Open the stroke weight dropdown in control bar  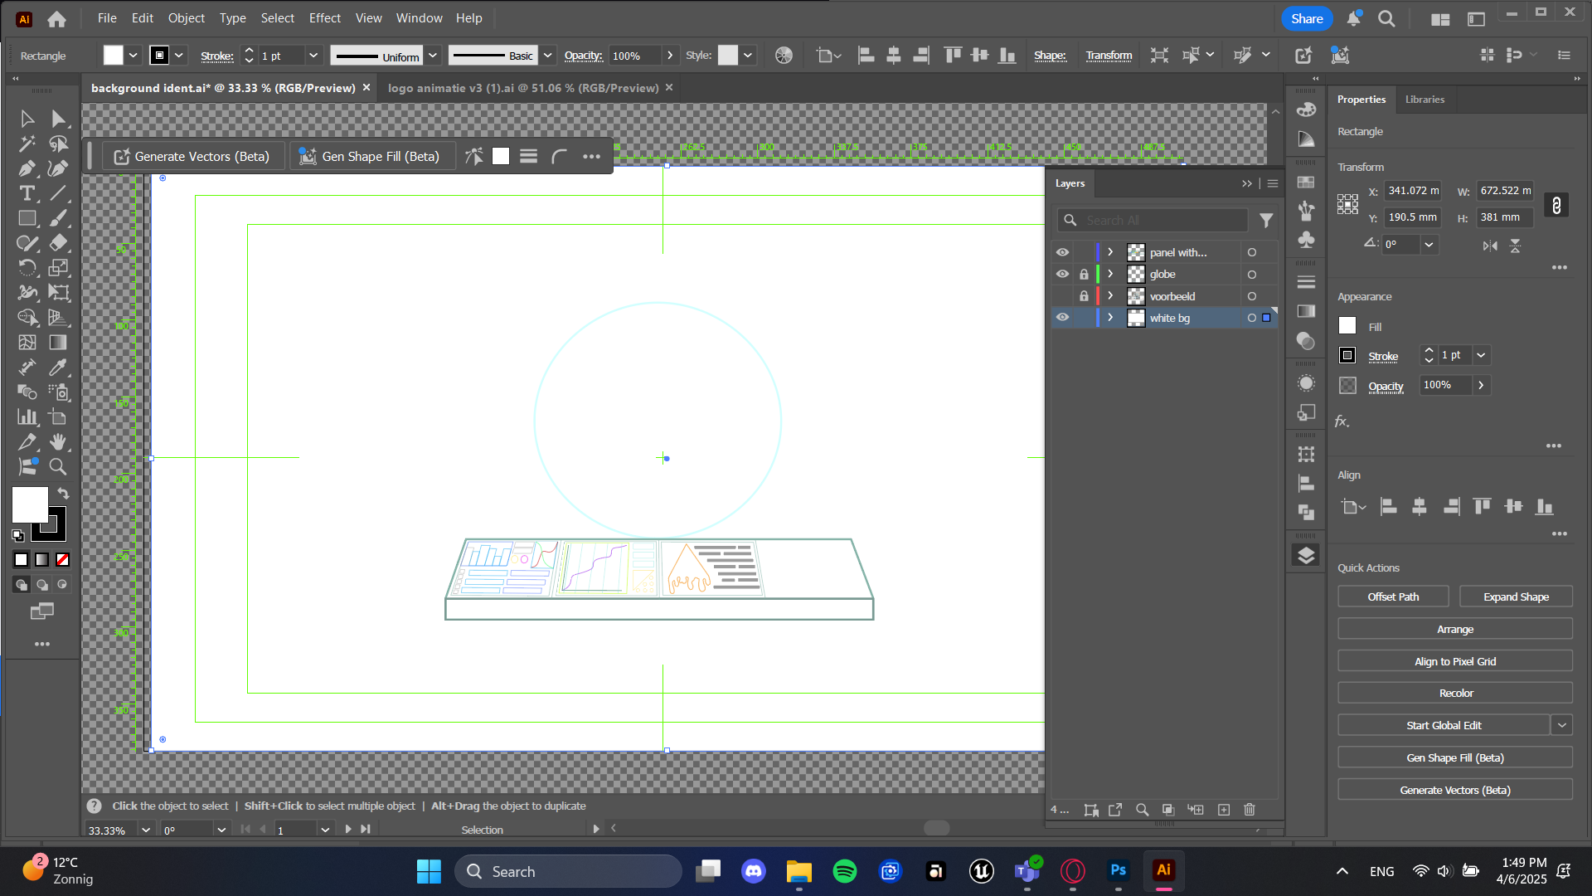[313, 56]
